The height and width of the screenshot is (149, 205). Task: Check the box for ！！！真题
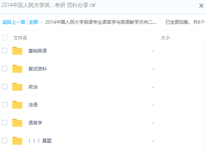tap(5, 141)
